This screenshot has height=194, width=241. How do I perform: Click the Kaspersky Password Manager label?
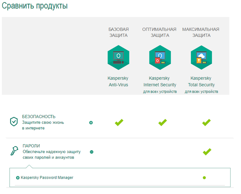click(47, 178)
